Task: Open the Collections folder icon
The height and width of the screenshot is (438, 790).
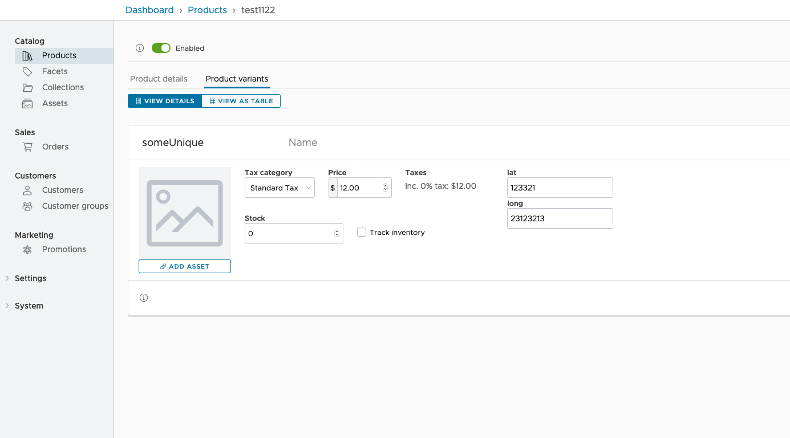Action: pyautogui.click(x=27, y=87)
